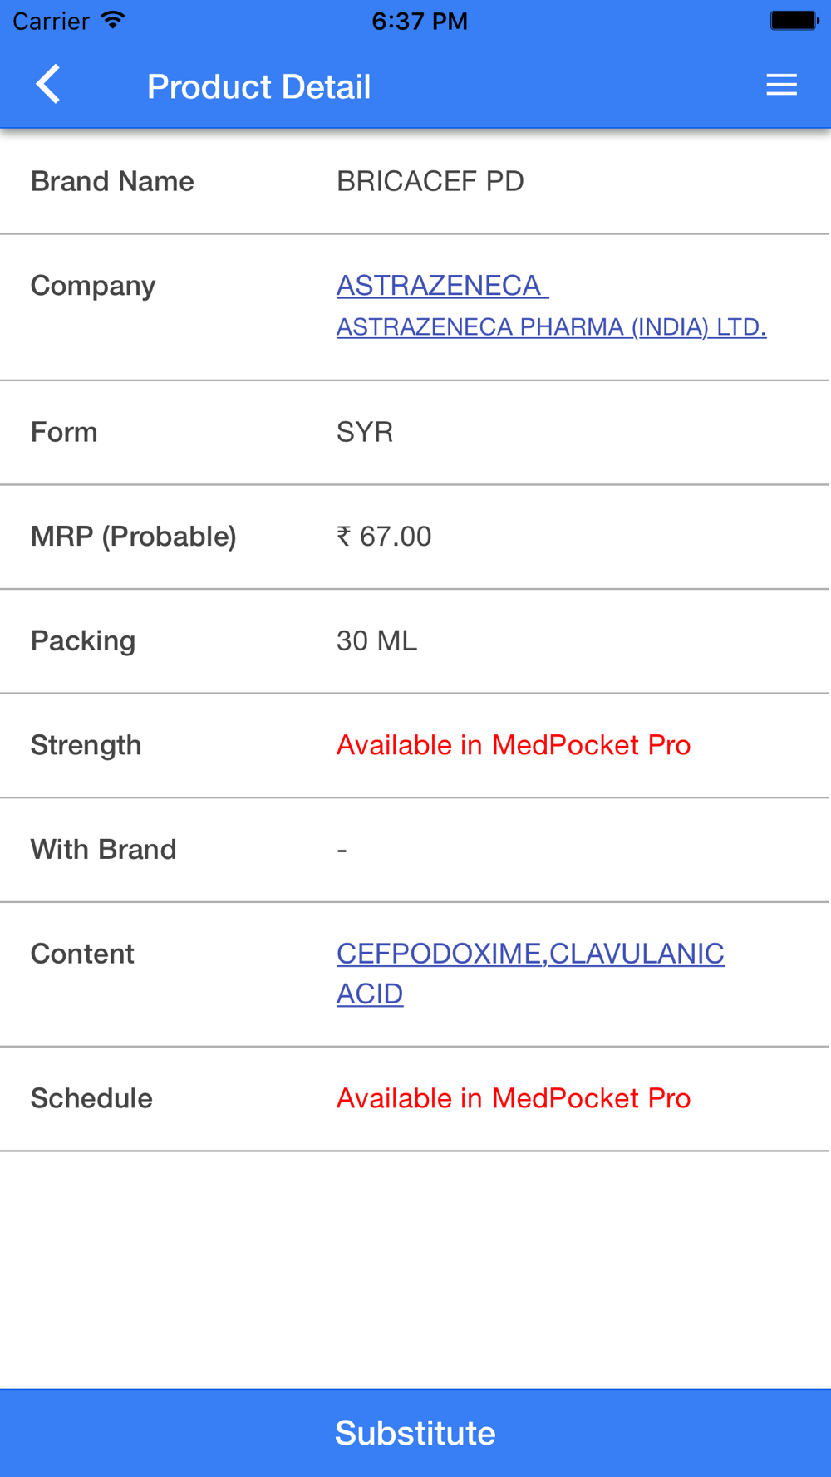The image size is (831, 1477).
Task: Tap the Wi-Fi status icon
Action: [113, 21]
